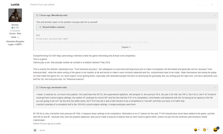Remove reaction using the small x badge

pyautogui.click(x=218, y=128)
